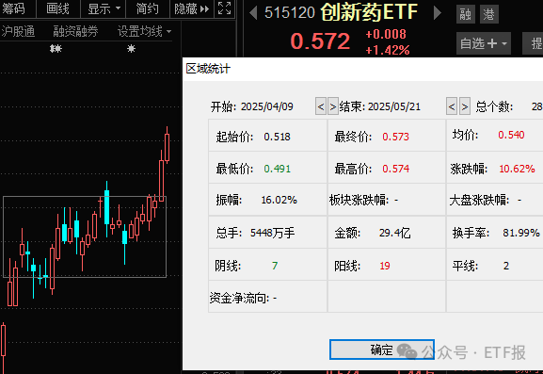
Task: Select the 沪股通 tab
Action: click(18, 31)
